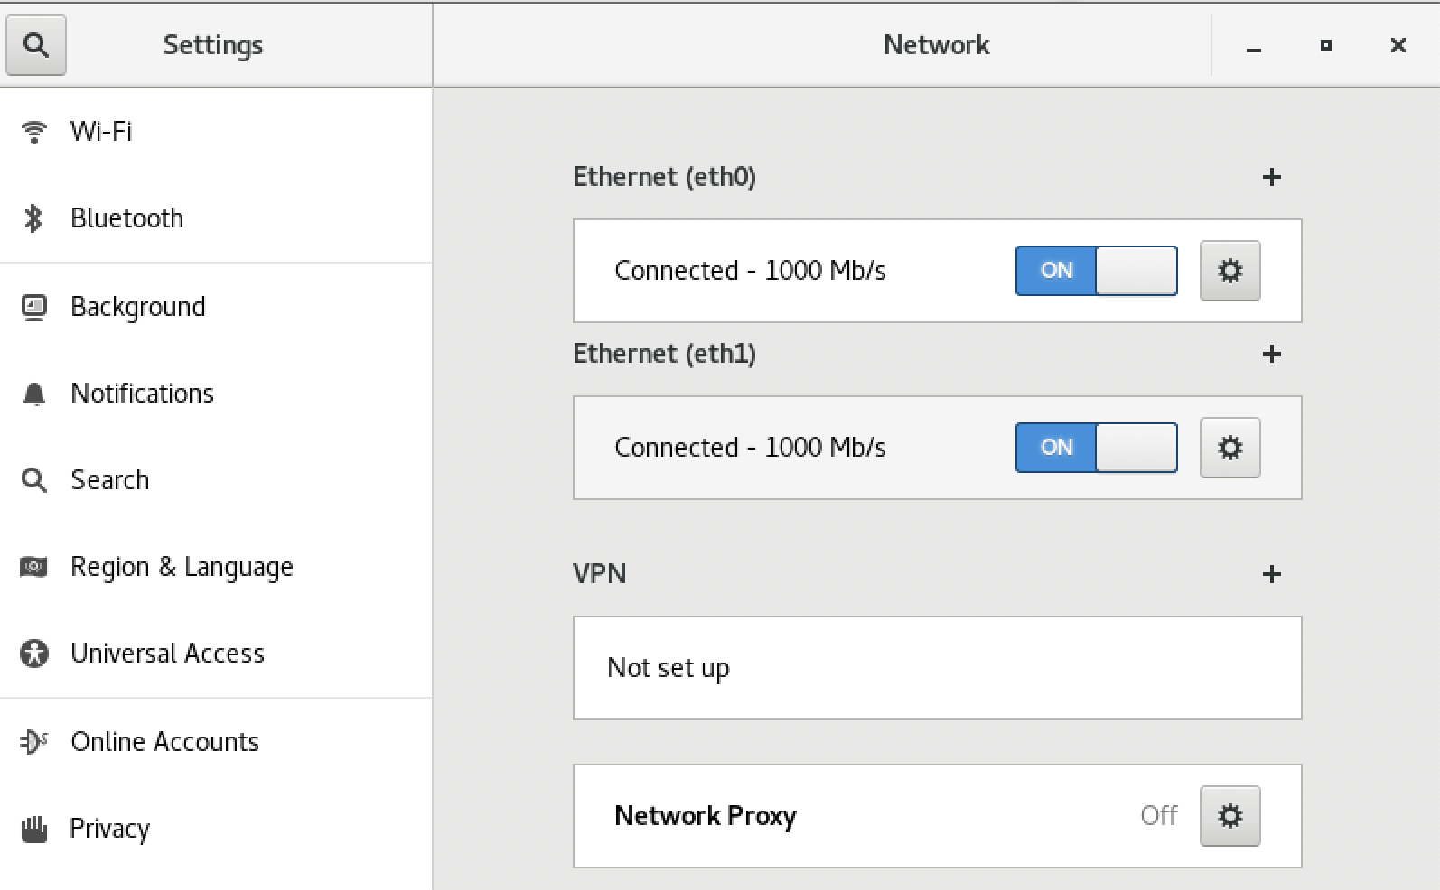Open eth0 connection settings gear
The image size is (1440, 890).
[1230, 271]
